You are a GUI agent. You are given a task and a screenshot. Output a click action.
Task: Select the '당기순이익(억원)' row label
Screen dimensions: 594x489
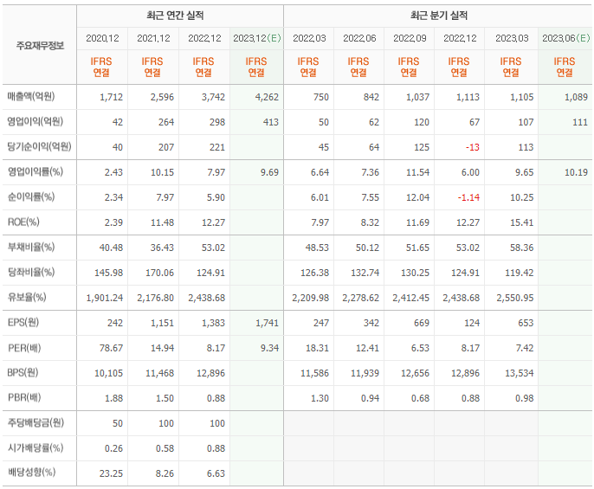click(40, 146)
